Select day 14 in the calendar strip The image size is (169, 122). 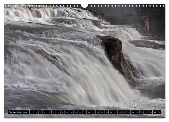(x=89, y=112)
